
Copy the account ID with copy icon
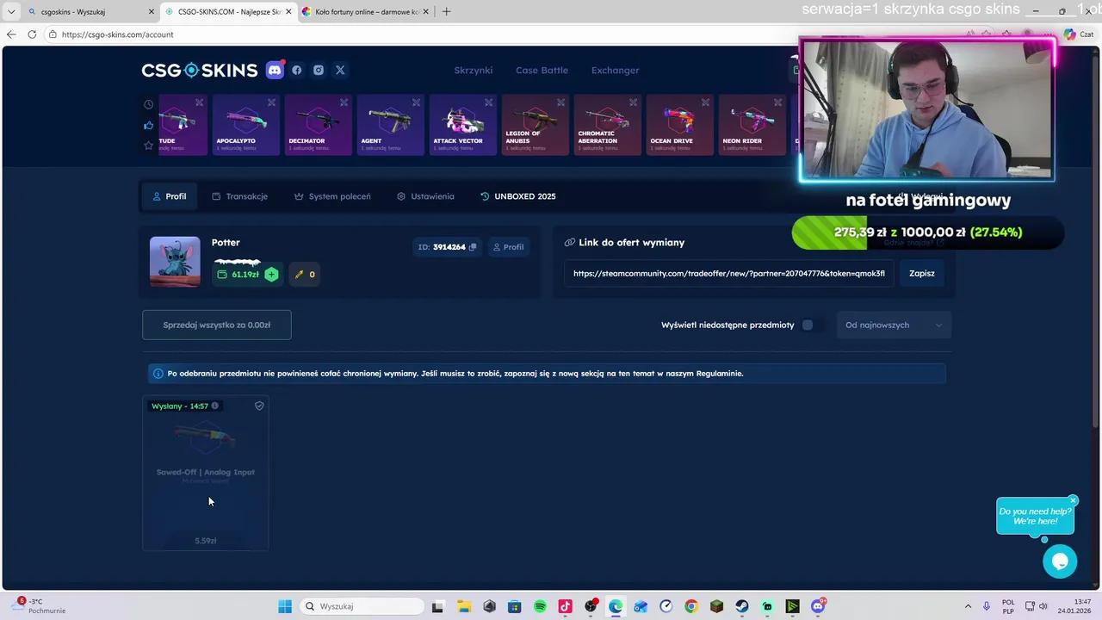pyautogui.click(x=473, y=247)
